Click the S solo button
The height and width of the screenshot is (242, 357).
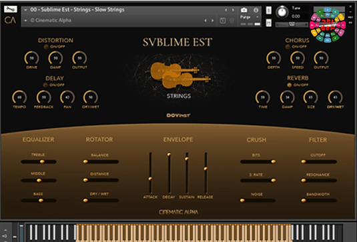[269, 10]
